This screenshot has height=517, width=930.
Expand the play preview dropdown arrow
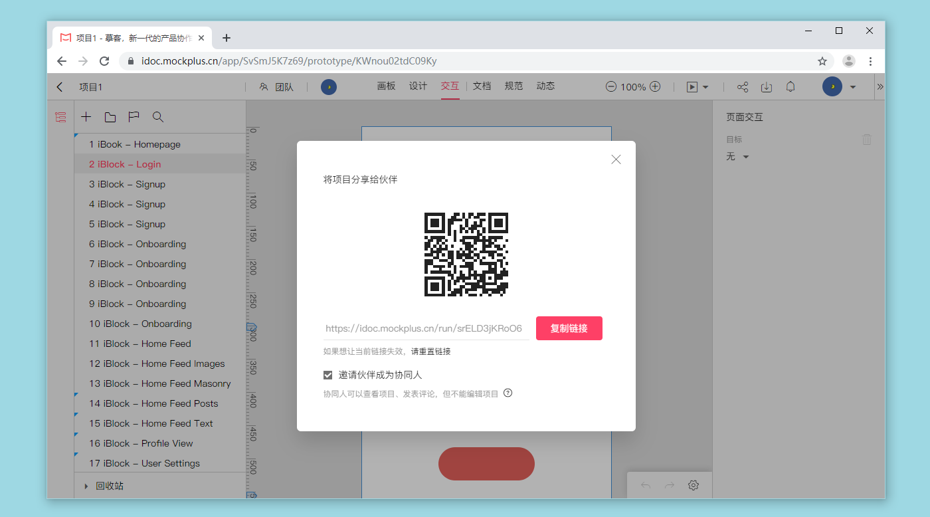pos(705,87)
